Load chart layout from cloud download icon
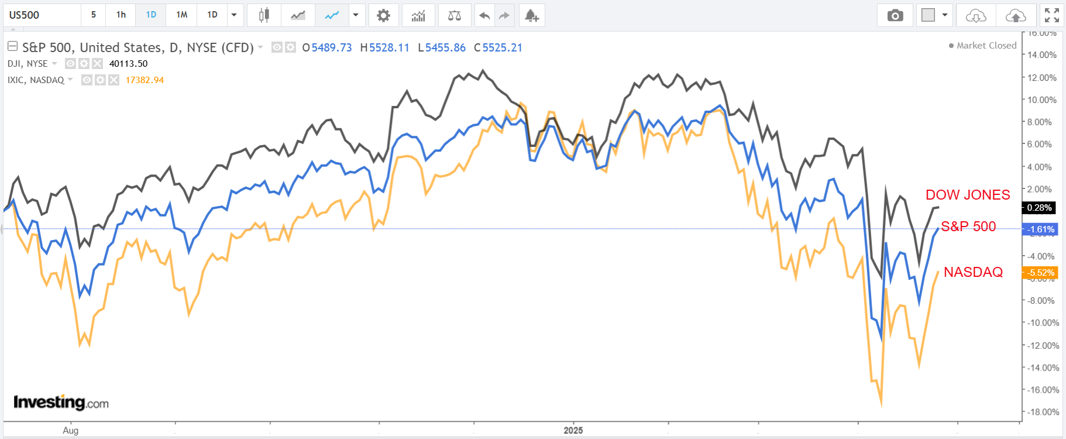 976,15
